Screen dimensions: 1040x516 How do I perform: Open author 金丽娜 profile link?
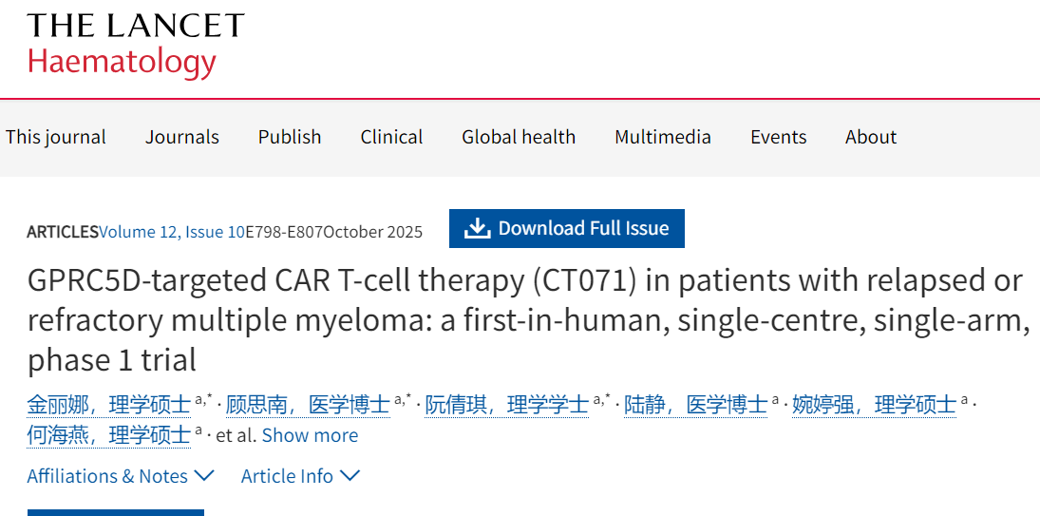[x=108, y=405]
